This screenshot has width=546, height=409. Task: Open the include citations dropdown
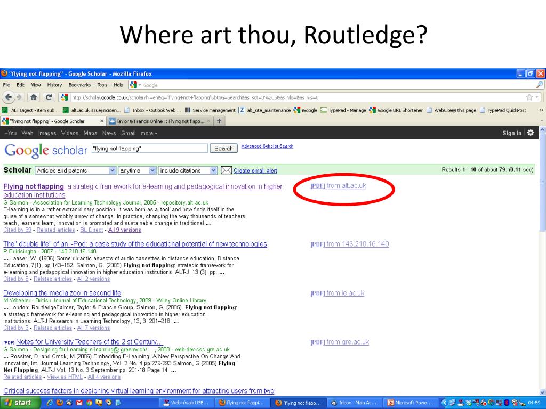coord(188,170)
